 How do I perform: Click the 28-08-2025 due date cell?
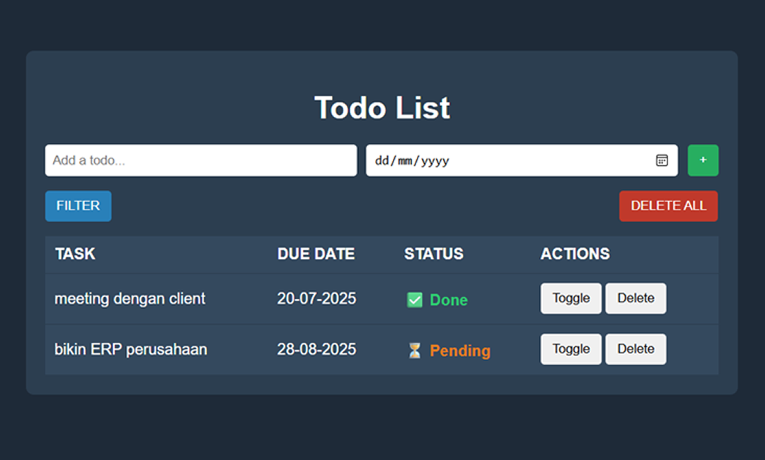click(316, 349)
